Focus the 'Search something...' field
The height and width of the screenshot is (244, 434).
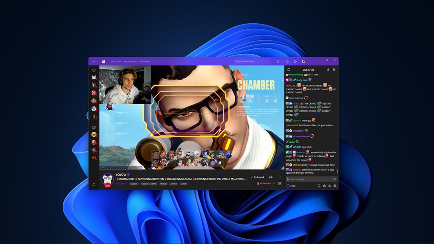253,61
